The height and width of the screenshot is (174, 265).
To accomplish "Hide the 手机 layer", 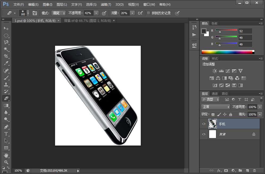I will click(204, 124).
